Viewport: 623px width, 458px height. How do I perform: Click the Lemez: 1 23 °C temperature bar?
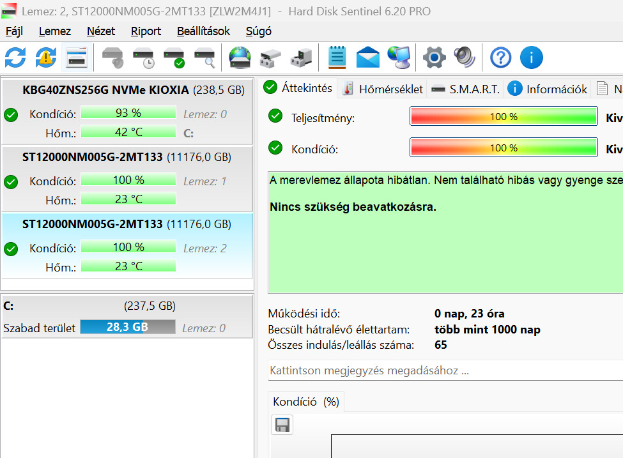(128, 199)
